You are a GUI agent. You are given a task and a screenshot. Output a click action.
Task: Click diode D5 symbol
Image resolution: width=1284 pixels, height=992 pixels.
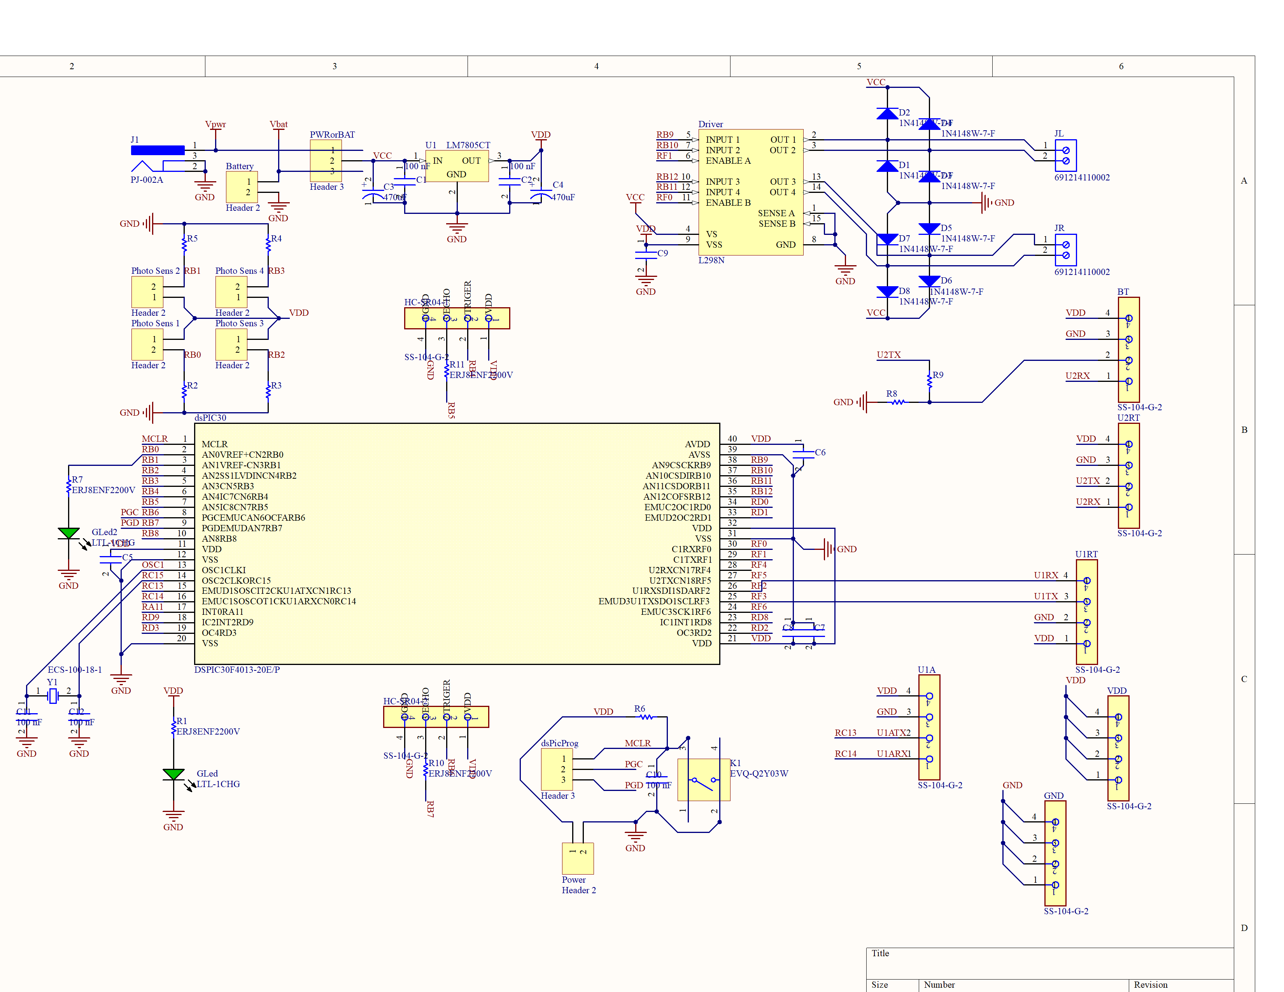[x=929, y=229]
